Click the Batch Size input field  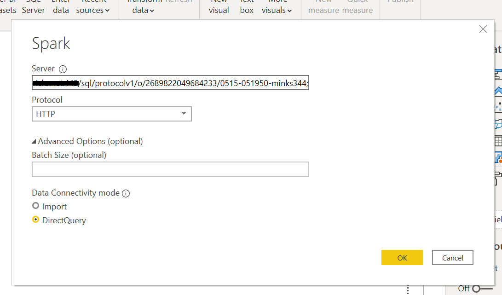click(x=170, y=169)
